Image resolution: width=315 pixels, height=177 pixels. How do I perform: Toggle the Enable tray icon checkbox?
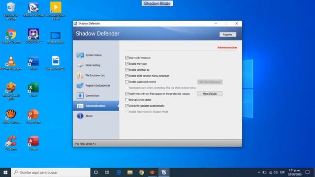pos(127,64)
